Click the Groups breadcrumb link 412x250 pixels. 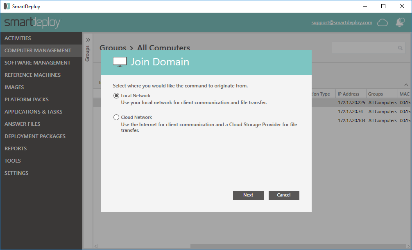coord(113,48)
